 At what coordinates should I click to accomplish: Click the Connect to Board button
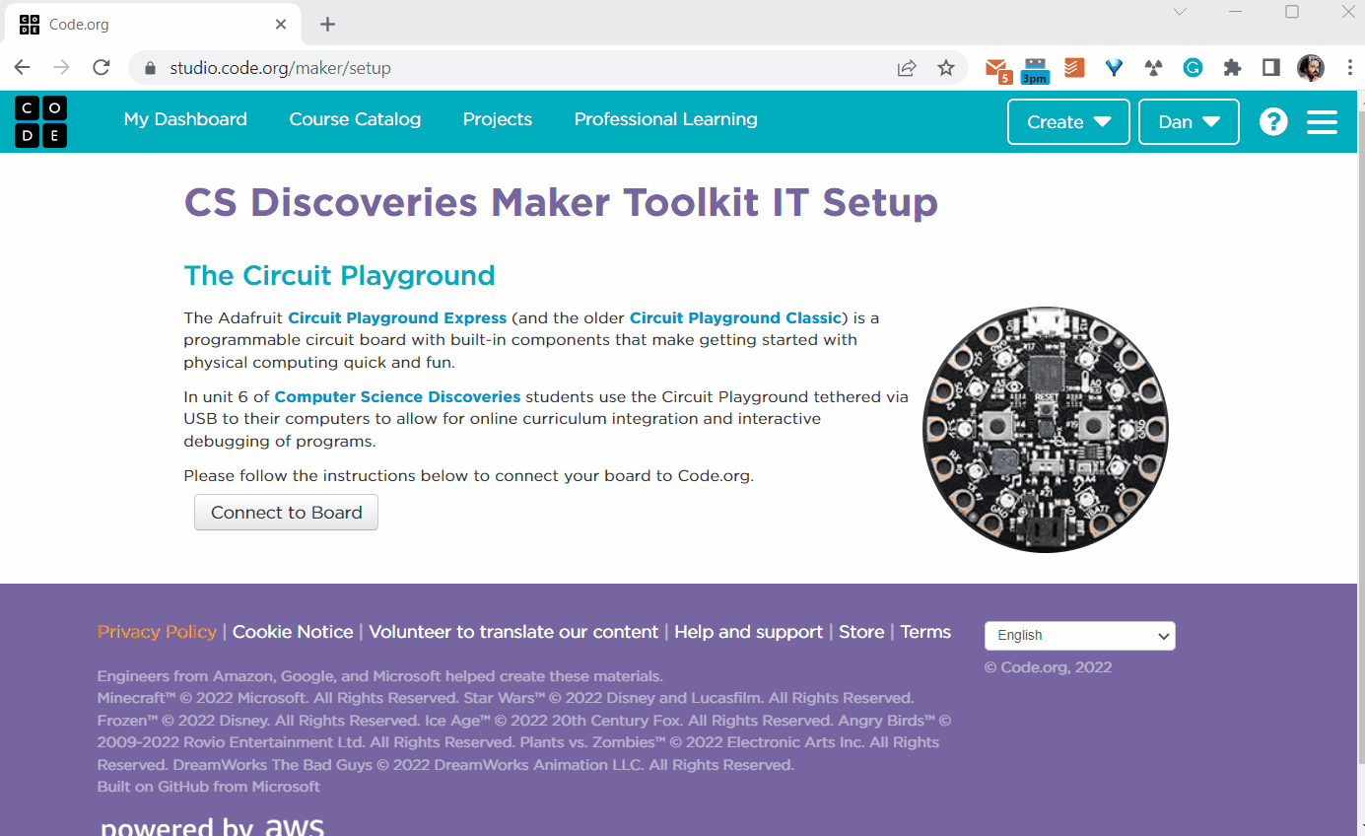(286, 512)
